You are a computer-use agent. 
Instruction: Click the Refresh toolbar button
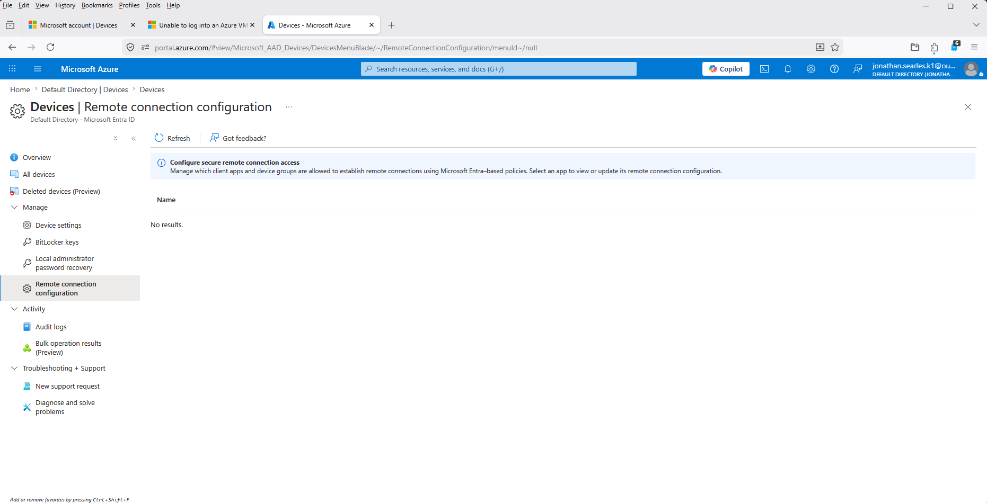click(x=172, y=138)
